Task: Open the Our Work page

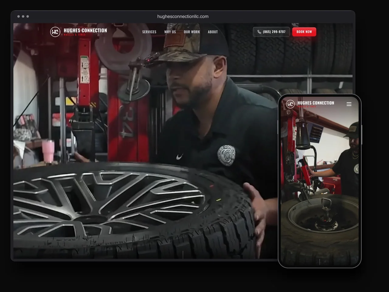Action: pyautogui.click(x=192, y=32)
